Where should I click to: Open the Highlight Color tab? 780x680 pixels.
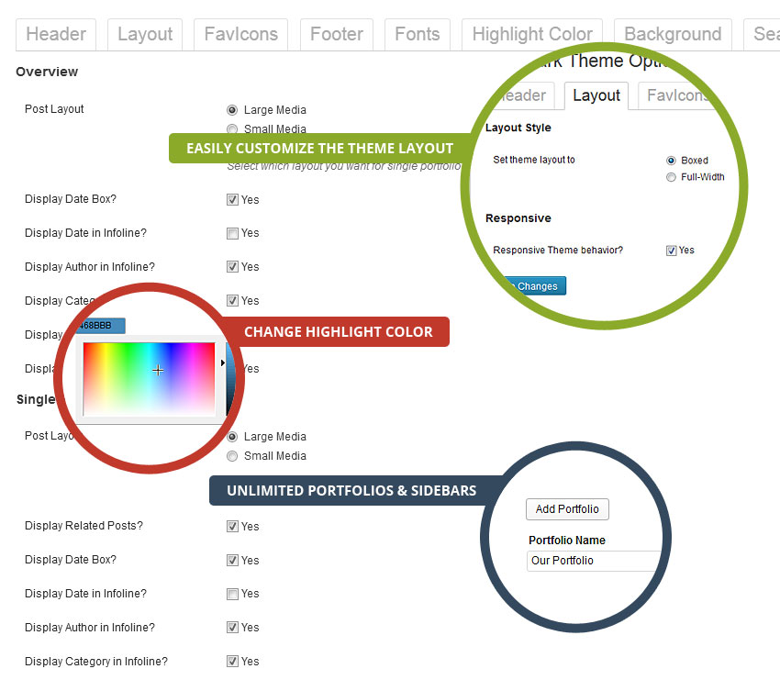(531, 34)
